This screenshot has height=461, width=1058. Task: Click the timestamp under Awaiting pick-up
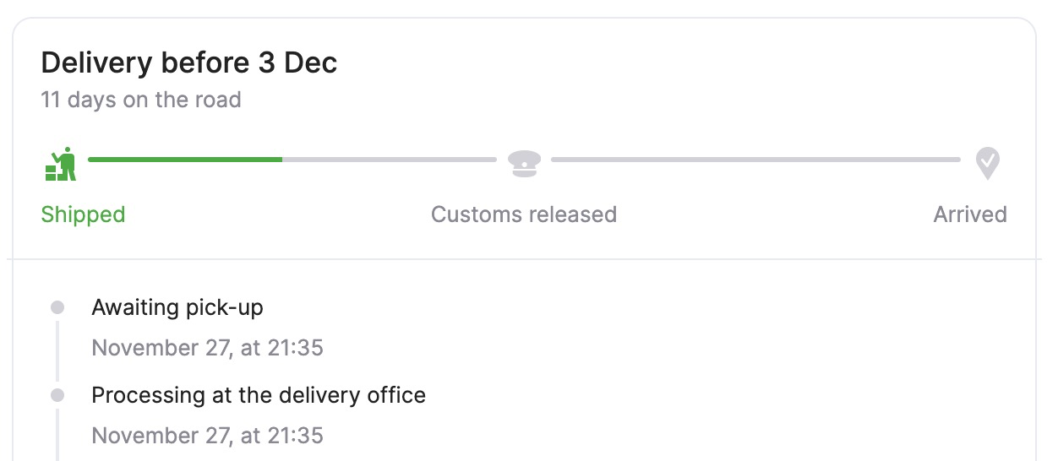click(x=207, y=348)
